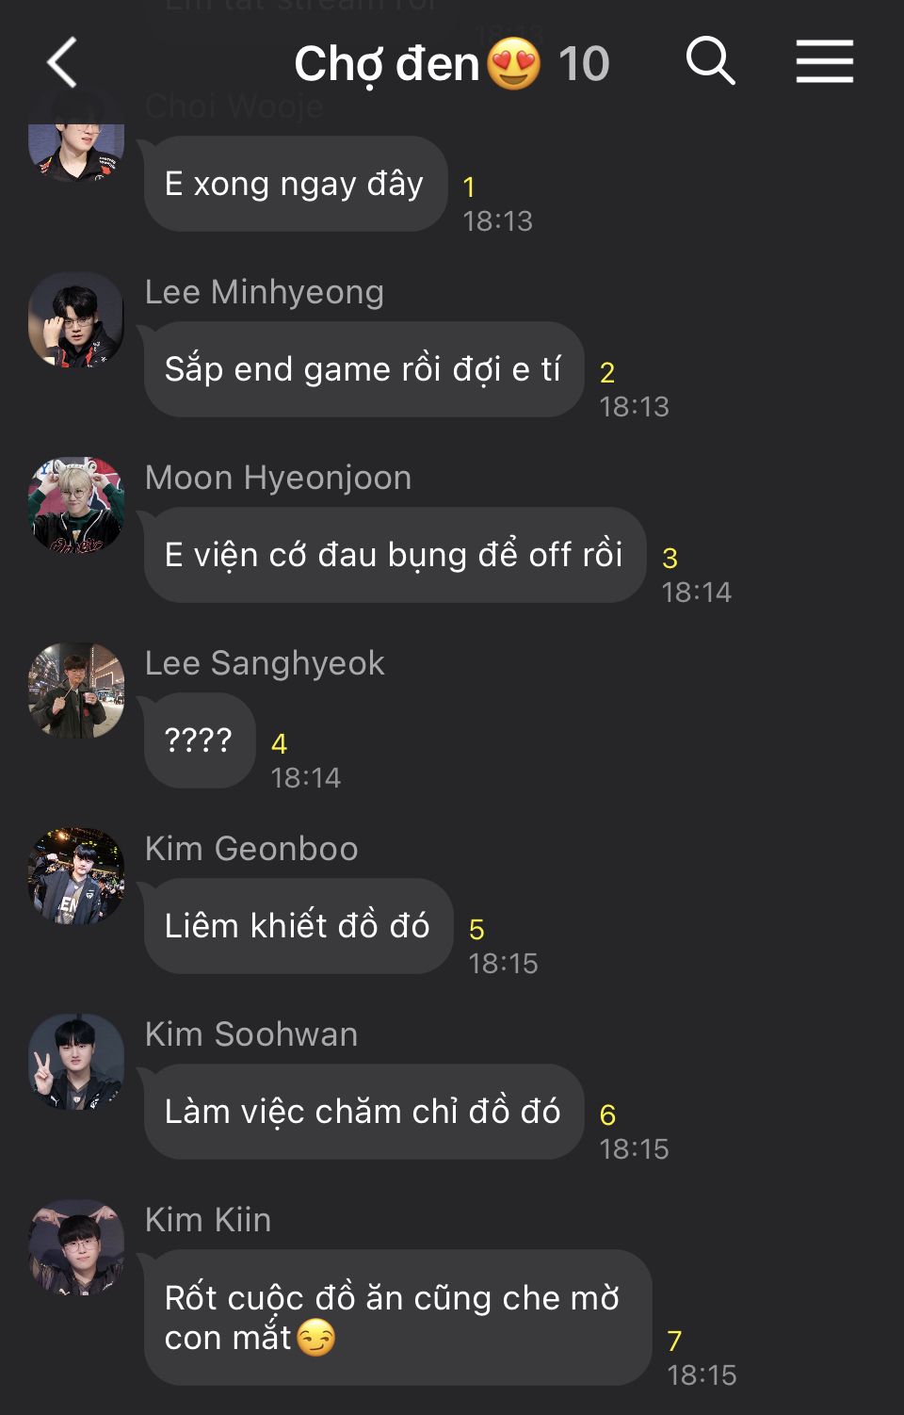Select the 'Liêm khiết đồ đó' message
Viewport: 904px width, 1415px height.
(298, 926)
